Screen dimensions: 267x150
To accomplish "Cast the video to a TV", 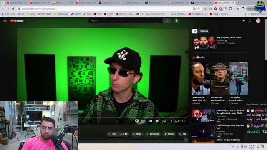I will [177, 121].
